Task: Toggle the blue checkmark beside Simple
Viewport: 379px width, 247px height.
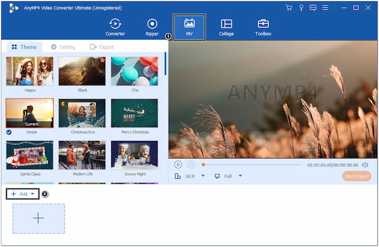Action: pyautogui.click(x=9, y=132)
